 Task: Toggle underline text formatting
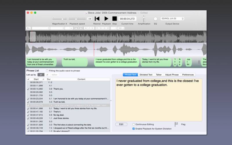click(x=92, y=28)
